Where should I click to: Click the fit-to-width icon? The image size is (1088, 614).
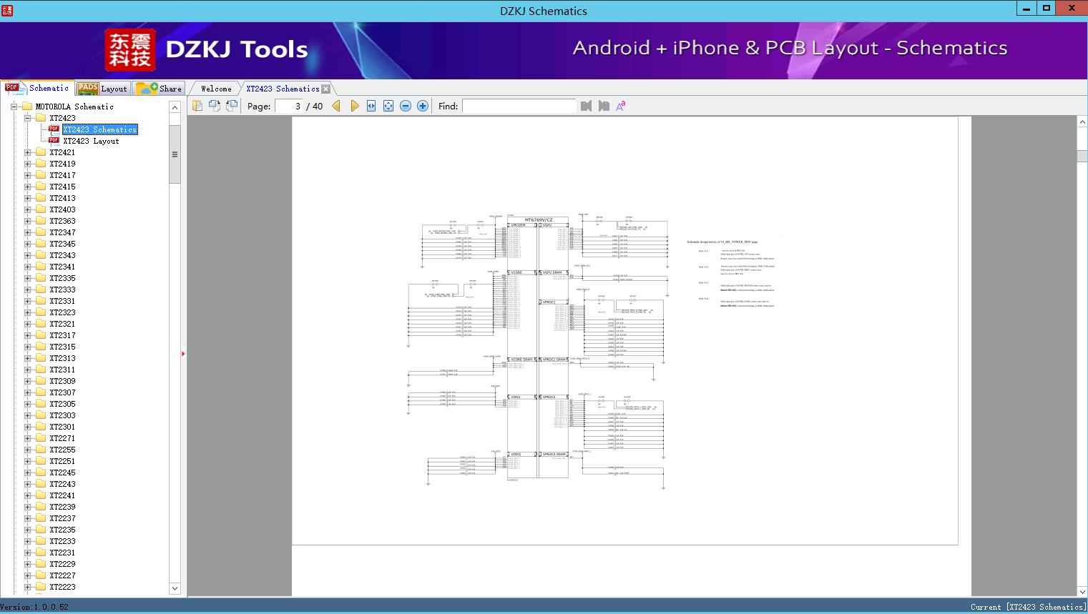coord(371,106)
